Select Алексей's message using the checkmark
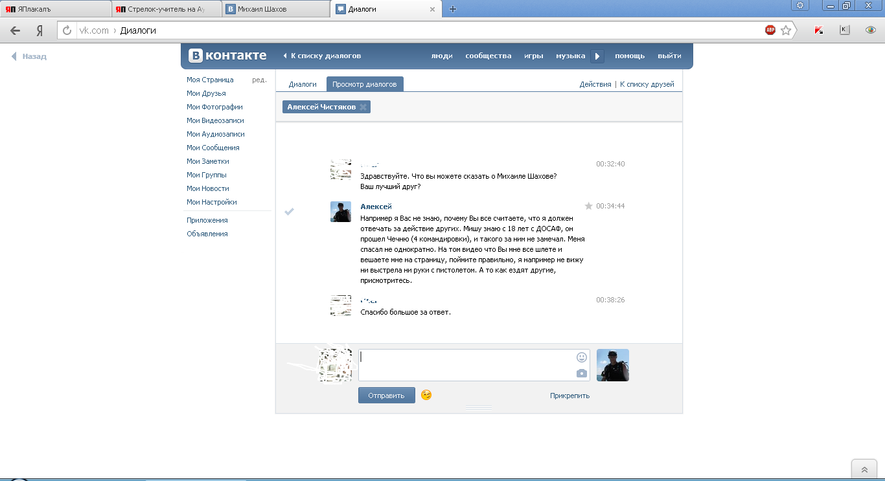The image size is (885, 481). [290, 211]
